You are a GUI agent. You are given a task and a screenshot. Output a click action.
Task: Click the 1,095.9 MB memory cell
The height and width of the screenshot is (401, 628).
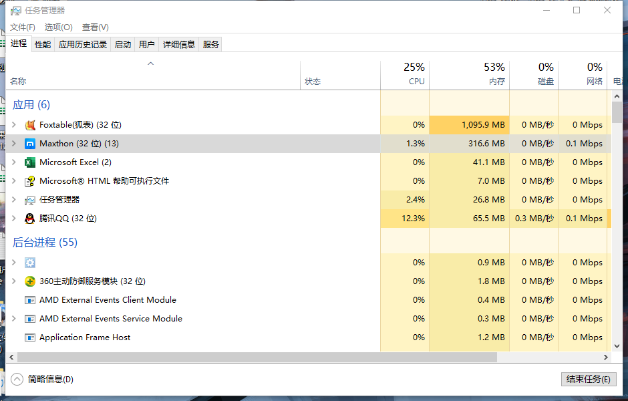(470, 125)
